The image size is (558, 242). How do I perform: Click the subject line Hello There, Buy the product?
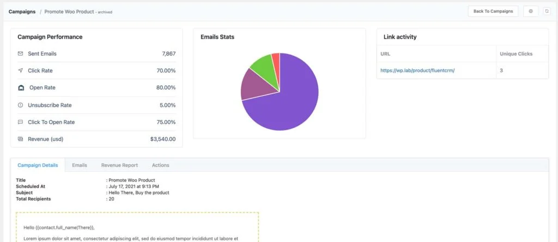coord(139,193)
